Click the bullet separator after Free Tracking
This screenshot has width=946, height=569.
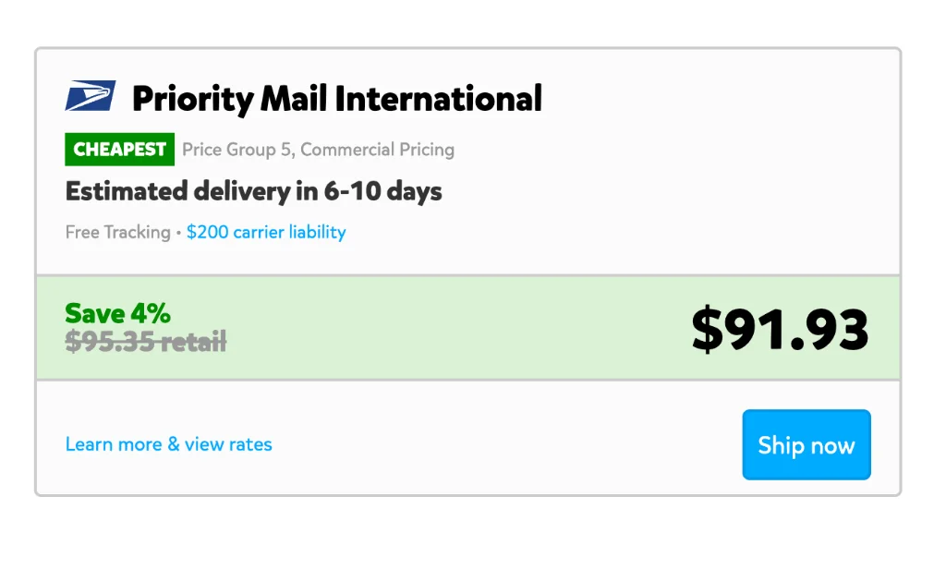pos(178,233)
